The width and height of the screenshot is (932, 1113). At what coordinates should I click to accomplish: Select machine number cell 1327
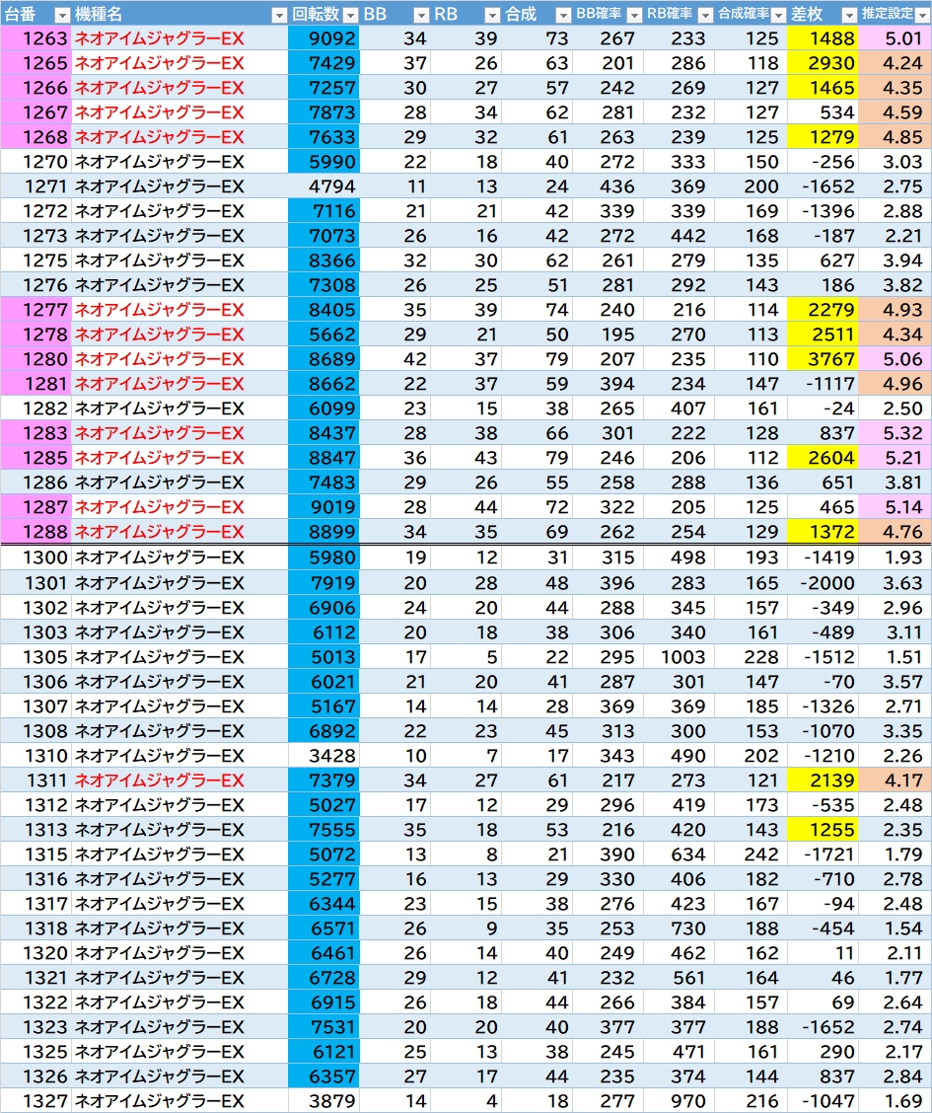coord(36,1101)
